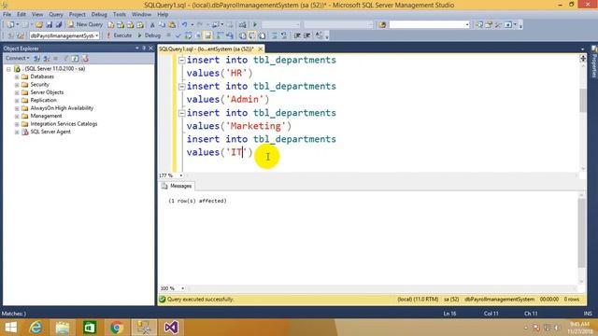Expand the Server Objects folder

click(x=17, y=92)
